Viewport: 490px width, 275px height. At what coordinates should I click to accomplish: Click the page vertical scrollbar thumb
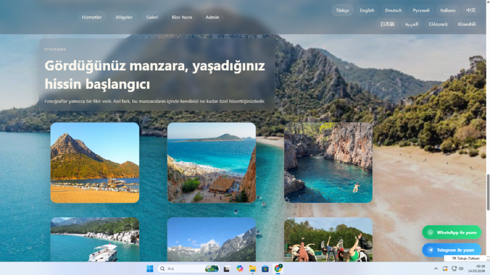click(x=488, y=192)
